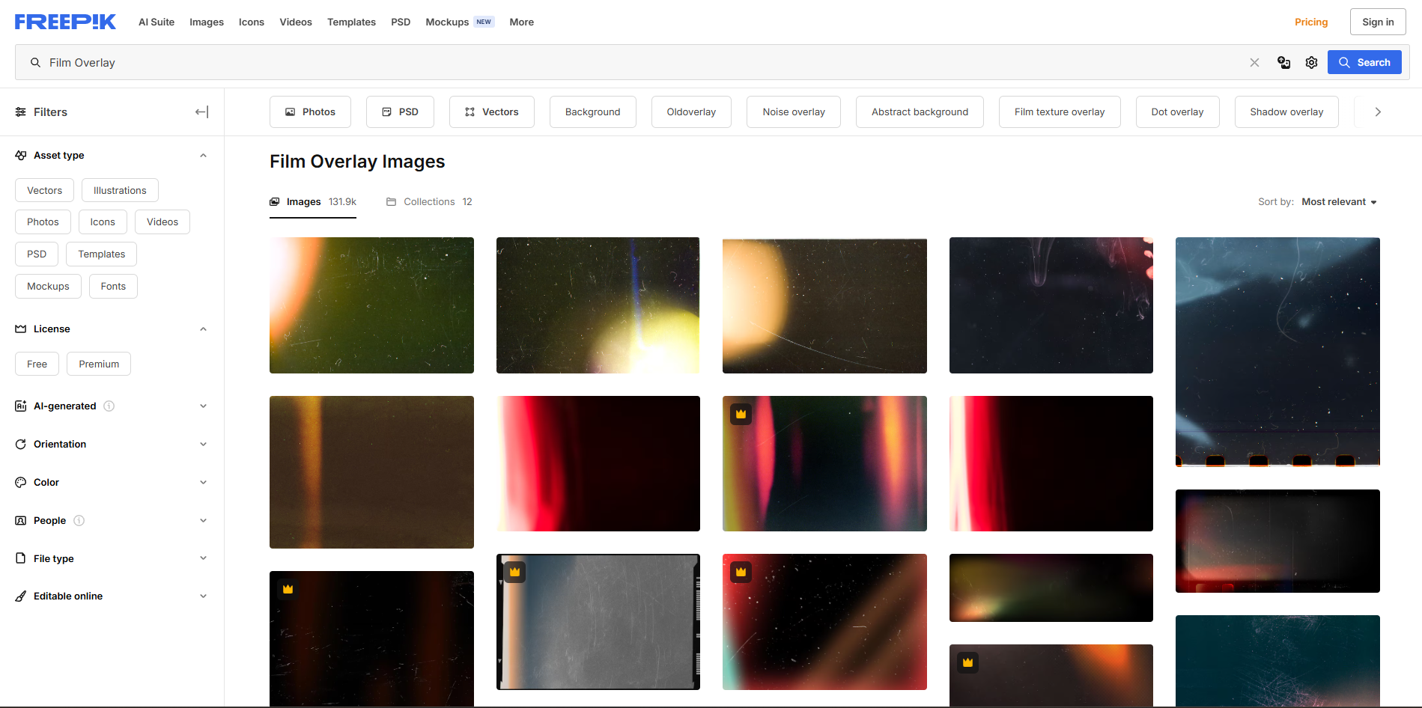Collapse the License section
The width and height of the screenshot is (1422, 708).
(203, 329)
